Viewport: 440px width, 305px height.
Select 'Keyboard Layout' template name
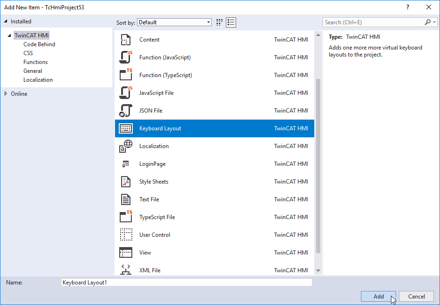(160, 128)
